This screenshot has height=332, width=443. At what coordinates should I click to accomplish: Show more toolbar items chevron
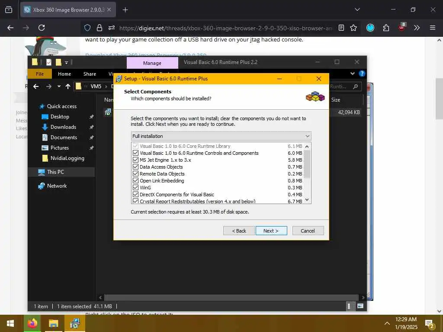[x=417, y=28]
